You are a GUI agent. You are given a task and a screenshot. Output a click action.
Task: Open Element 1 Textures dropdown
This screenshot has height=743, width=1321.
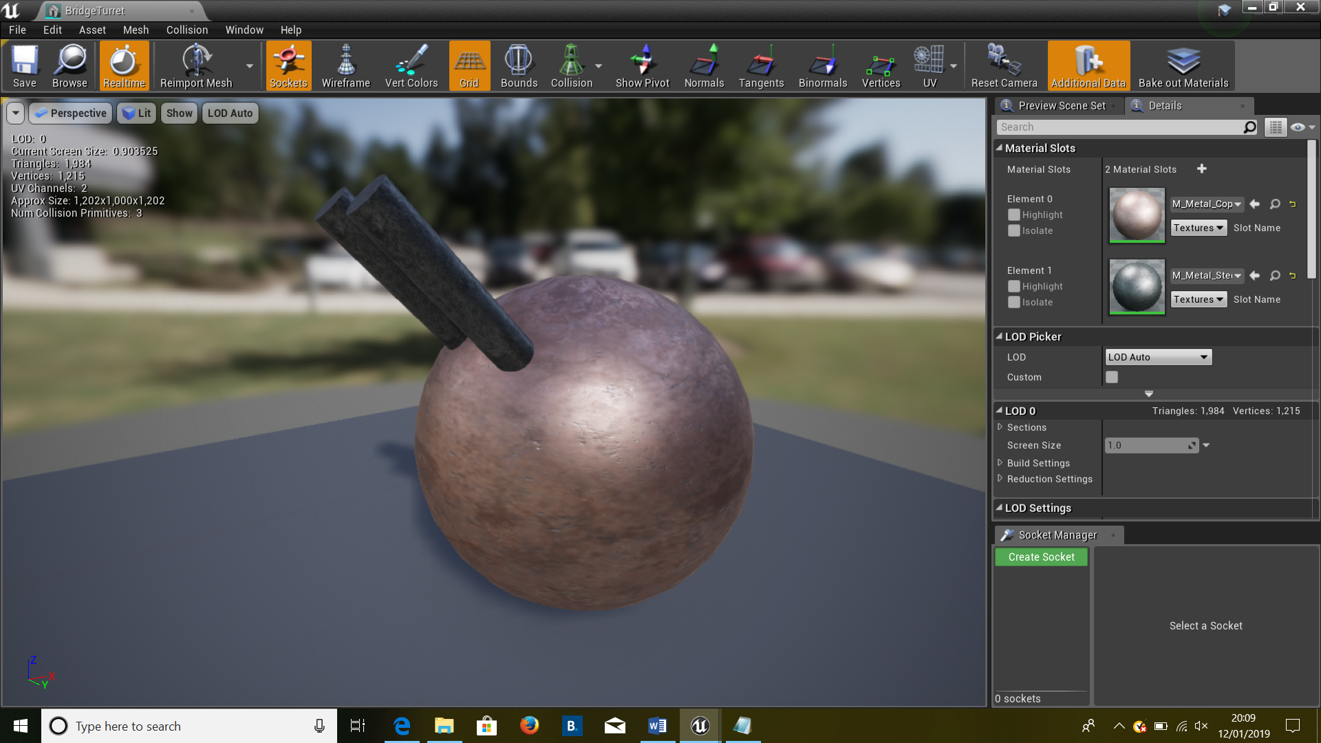(1199, 299)
